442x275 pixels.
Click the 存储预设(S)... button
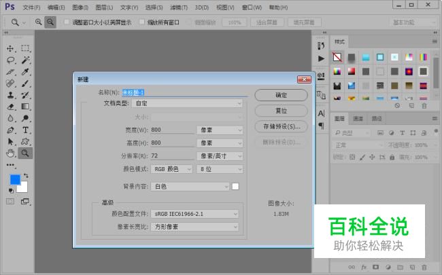click(281, 126)
